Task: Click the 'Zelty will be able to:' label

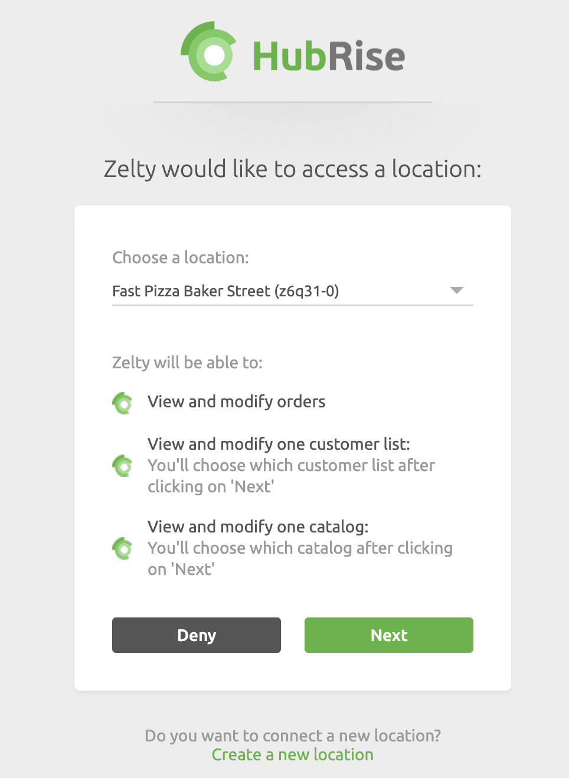Action: pos(187,362)
